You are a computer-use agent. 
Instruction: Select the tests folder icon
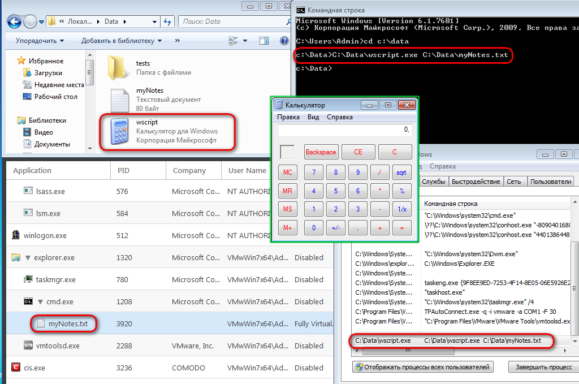[x=119, y=67]
